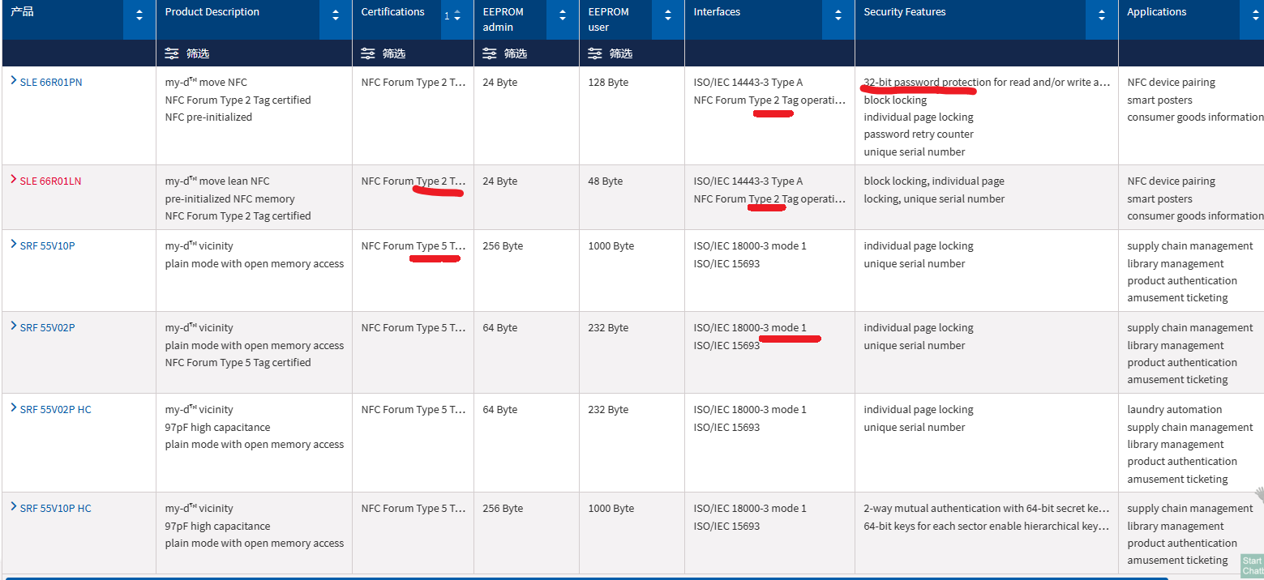Viewport: 1264px width, 580px height.
Task: Expand the SLE 66R01PN row chevron
Action: tap(13, 81)
